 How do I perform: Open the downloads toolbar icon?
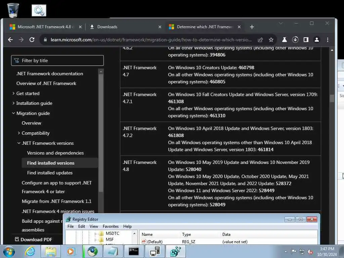pos(295,40)
